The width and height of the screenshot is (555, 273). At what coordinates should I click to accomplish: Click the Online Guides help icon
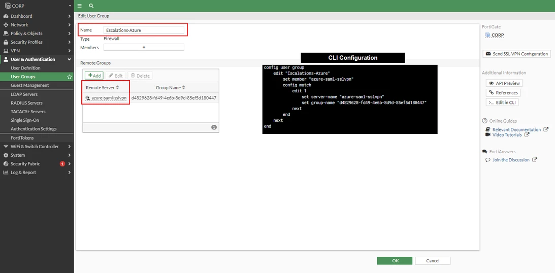484,121
